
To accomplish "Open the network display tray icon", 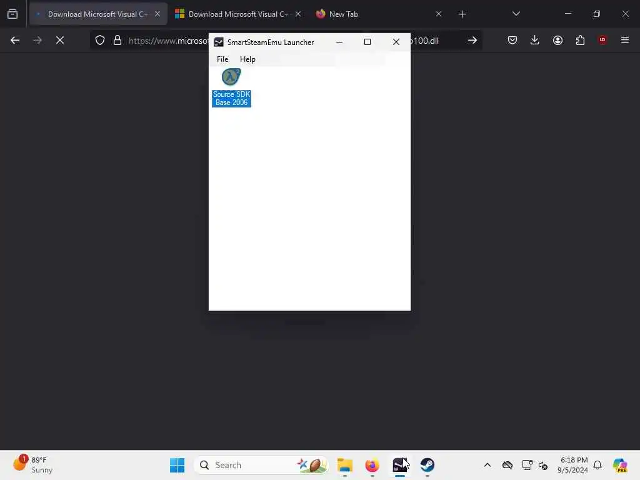I will pyautogui.click(x=527, y=465).
